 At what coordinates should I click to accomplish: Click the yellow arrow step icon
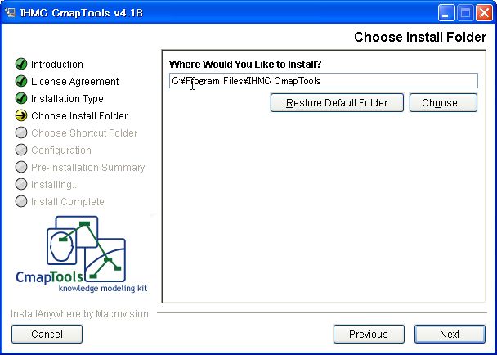pos(21,115)
